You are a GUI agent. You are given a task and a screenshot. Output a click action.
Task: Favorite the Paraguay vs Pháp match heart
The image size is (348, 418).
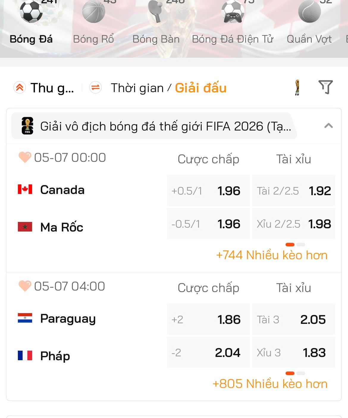[25, 286]
